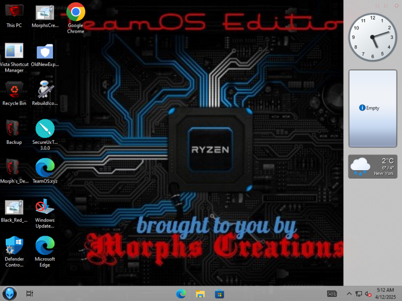Click sidebar previous page arrow
The width and height of the screenshot is (402, 301).
pos(378,6)
